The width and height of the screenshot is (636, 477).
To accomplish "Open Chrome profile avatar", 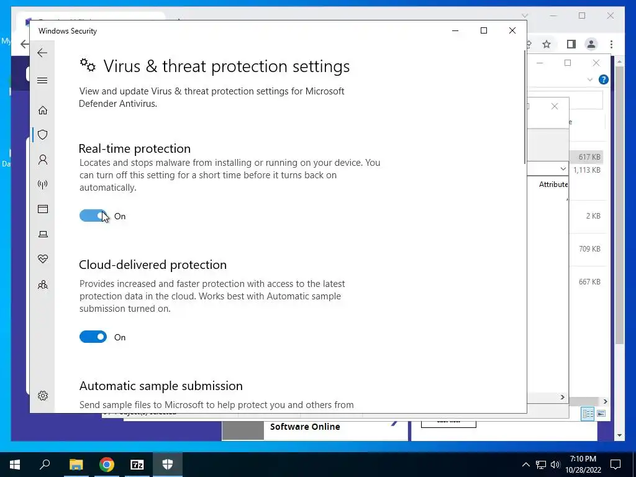I will point(591,44).
